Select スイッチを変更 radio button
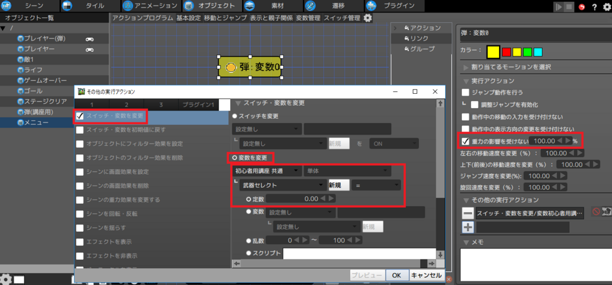Image resolution: width=612 pixels, height=285 pixels. tap(234, 117)
